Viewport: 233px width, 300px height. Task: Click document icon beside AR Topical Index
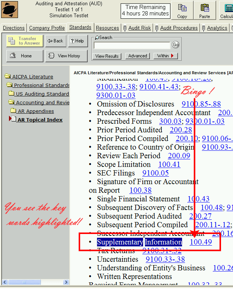[14, 119]
